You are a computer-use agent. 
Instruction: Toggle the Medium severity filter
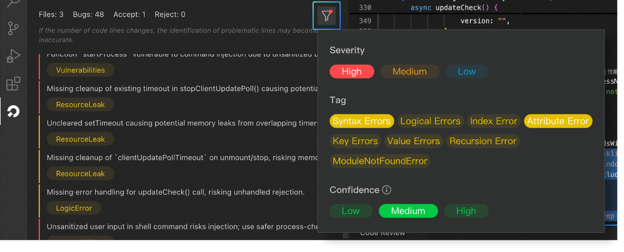410,71
